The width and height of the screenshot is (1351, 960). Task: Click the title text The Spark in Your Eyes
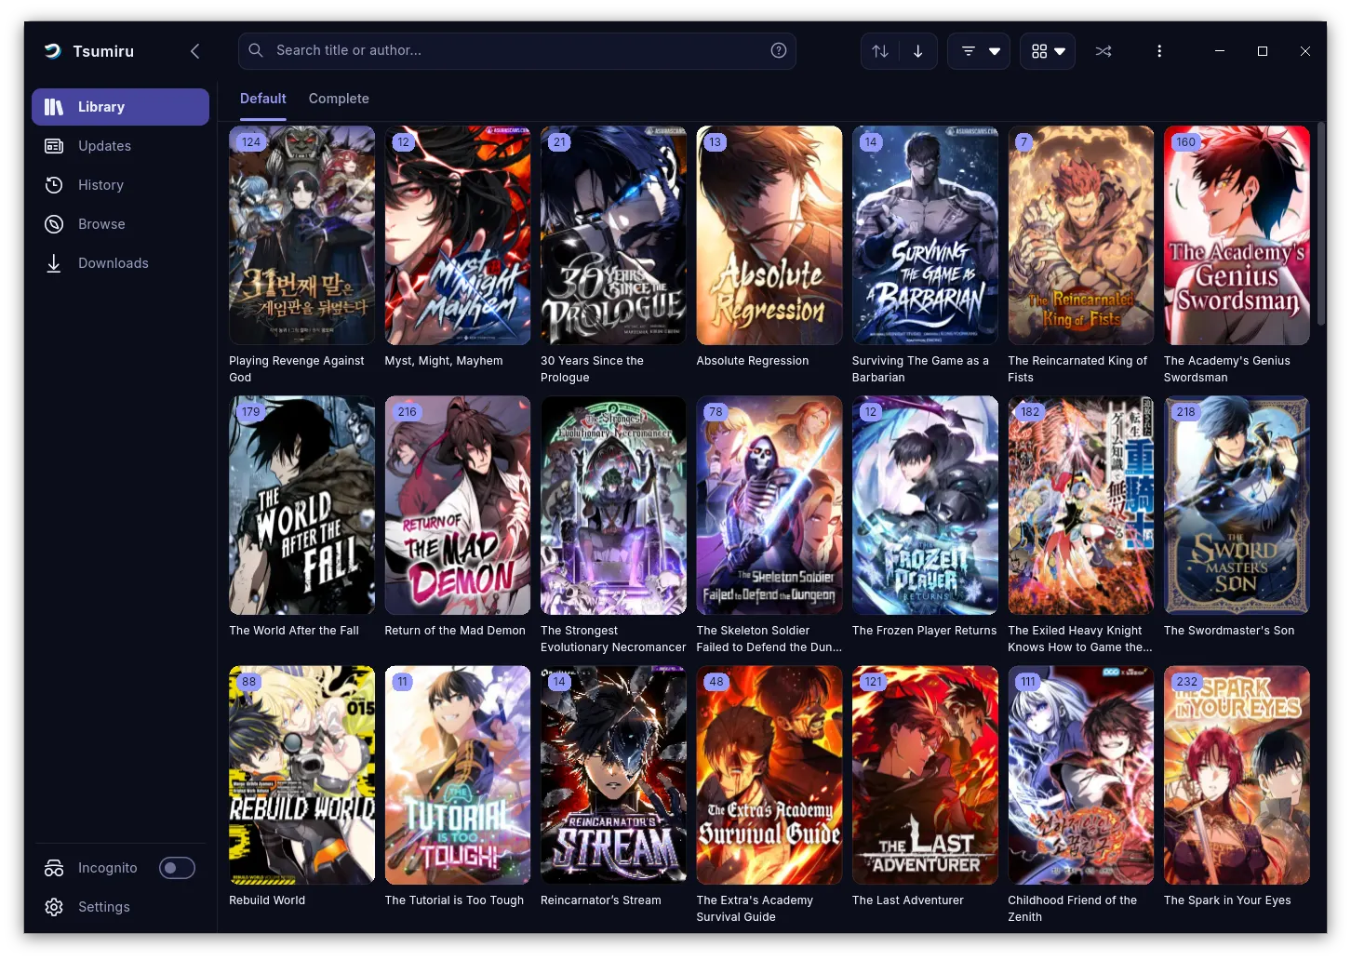coord(1227,900)
